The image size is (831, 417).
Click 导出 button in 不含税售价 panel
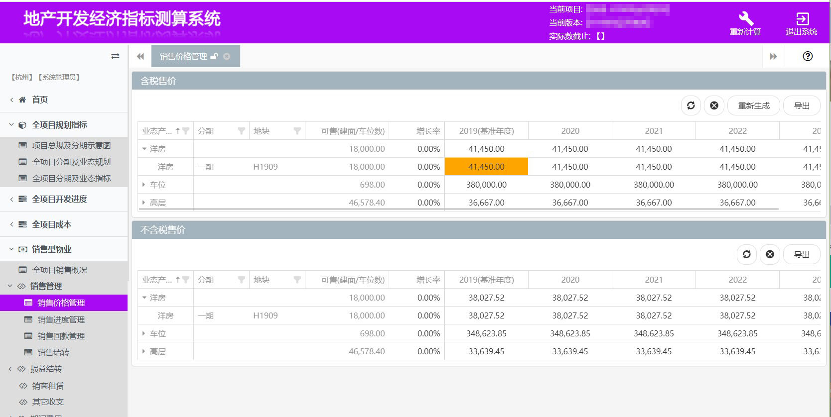tap(801, 254)
